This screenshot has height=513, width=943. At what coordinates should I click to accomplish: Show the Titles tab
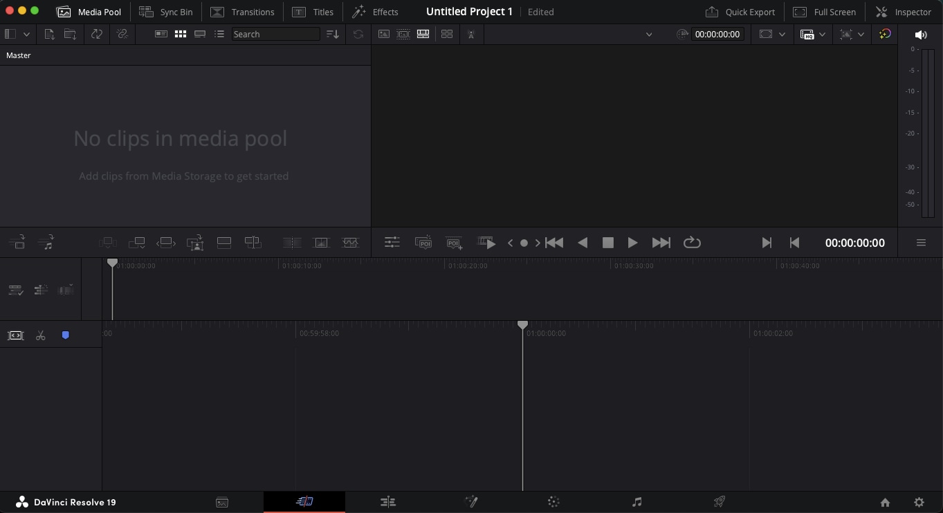coord(313,12)
